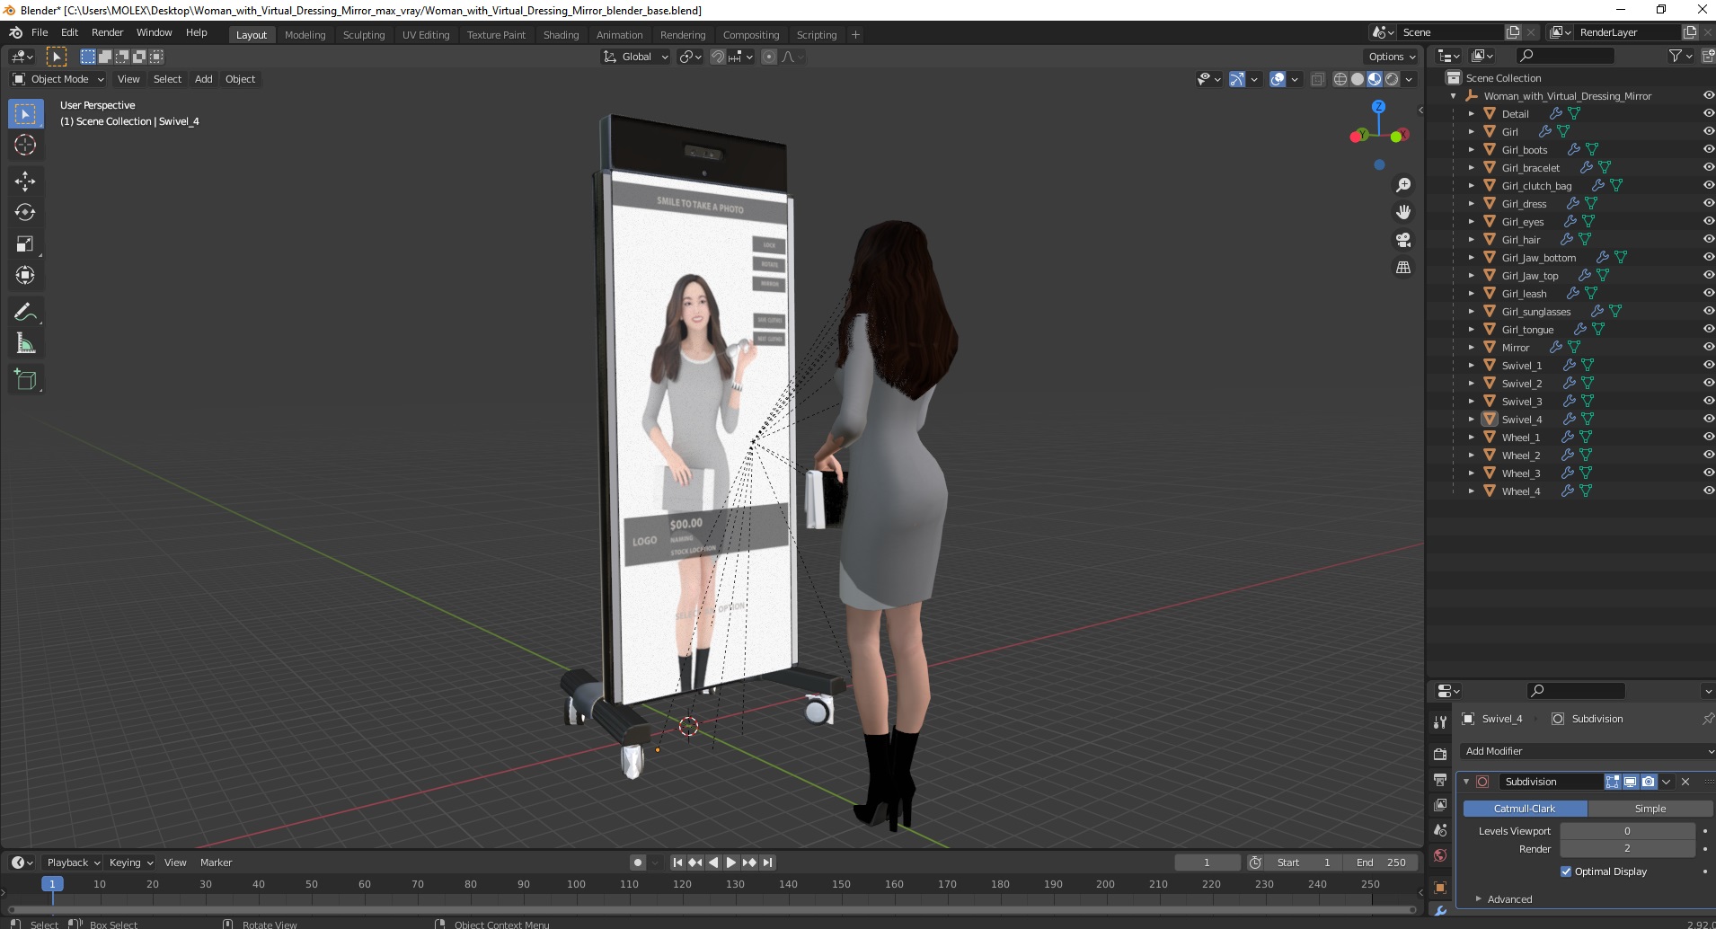Uncheck Optimal Display checkbox

tap(1566, 871)
